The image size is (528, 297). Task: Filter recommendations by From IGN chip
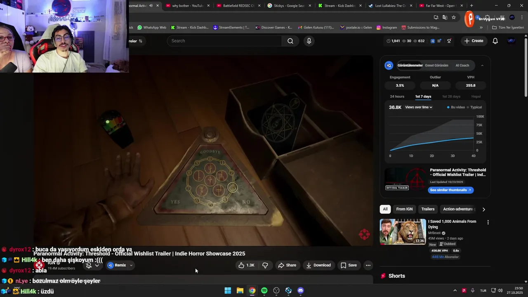pos(404,209)
